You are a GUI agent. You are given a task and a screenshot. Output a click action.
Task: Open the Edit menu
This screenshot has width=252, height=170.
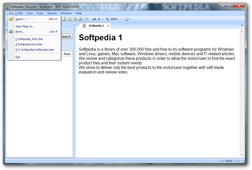20,13
